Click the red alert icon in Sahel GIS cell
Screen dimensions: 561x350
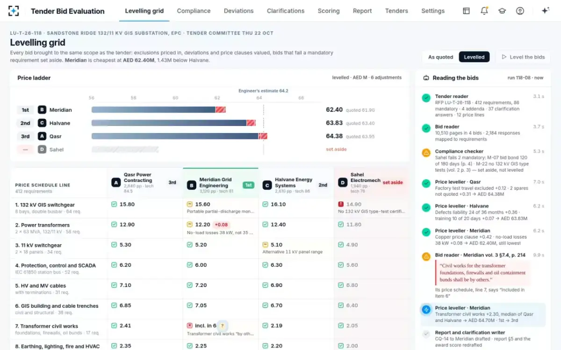(341, 204)
